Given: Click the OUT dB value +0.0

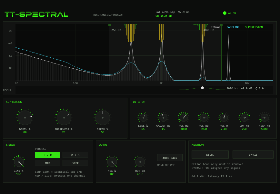Looking at the screenshot, I should [140, 174].
